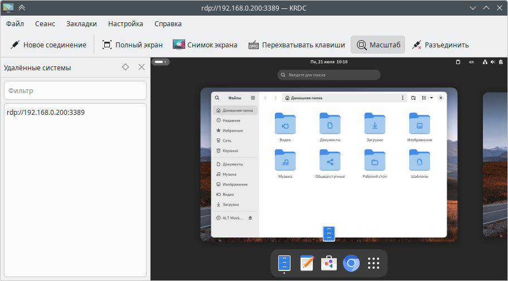Viewport: 508px width, 281px height.
Task: Select rdp://192.168.0.200:3389 in the list
Action: coord(46,113)
